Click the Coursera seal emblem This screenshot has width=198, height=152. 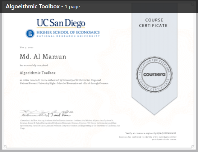(154, 74)
